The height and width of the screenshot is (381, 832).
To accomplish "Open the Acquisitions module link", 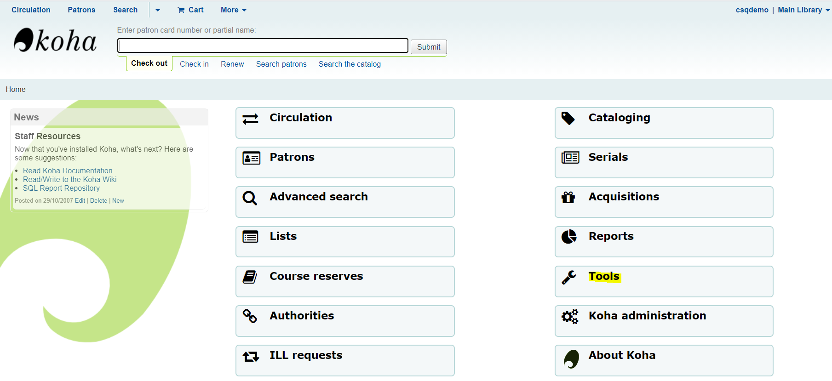I will pyautogui.click(x=664, y=202).
